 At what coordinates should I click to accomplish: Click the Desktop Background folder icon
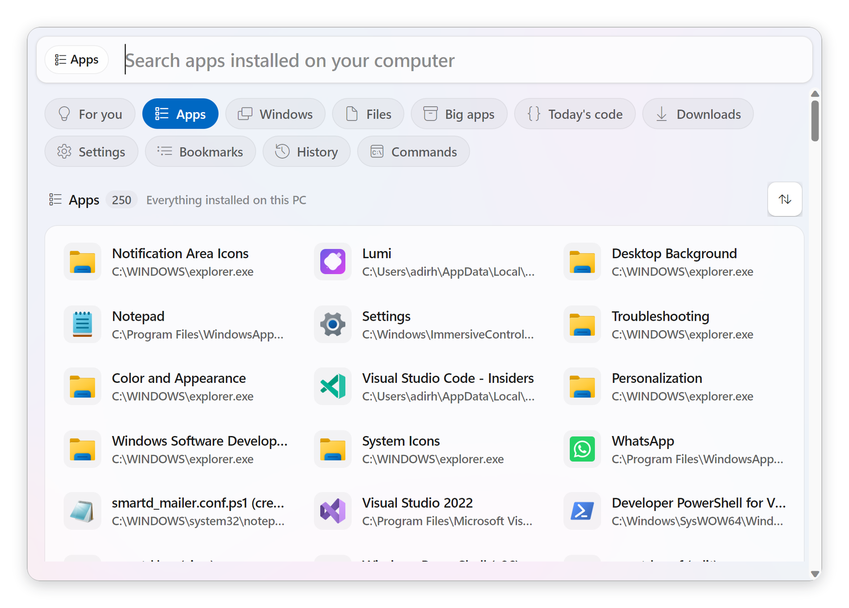582,261
